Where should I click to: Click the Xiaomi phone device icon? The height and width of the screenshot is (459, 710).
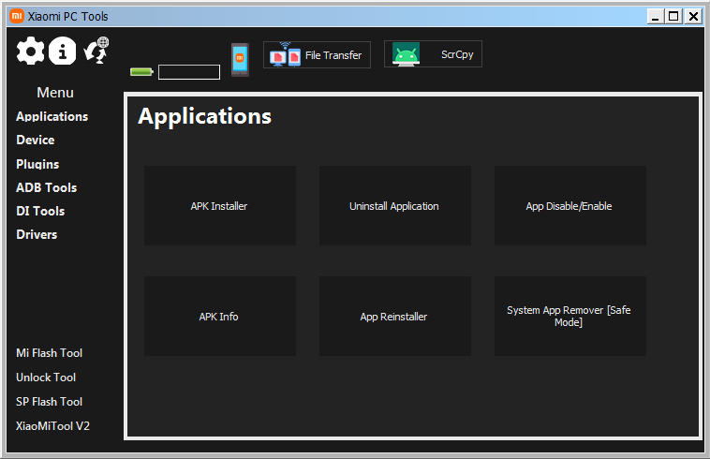click(240, 59)
